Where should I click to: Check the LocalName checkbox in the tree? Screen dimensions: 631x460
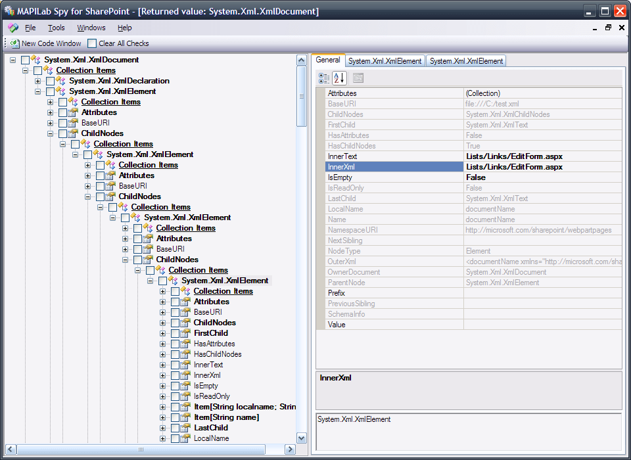[175, 438]
